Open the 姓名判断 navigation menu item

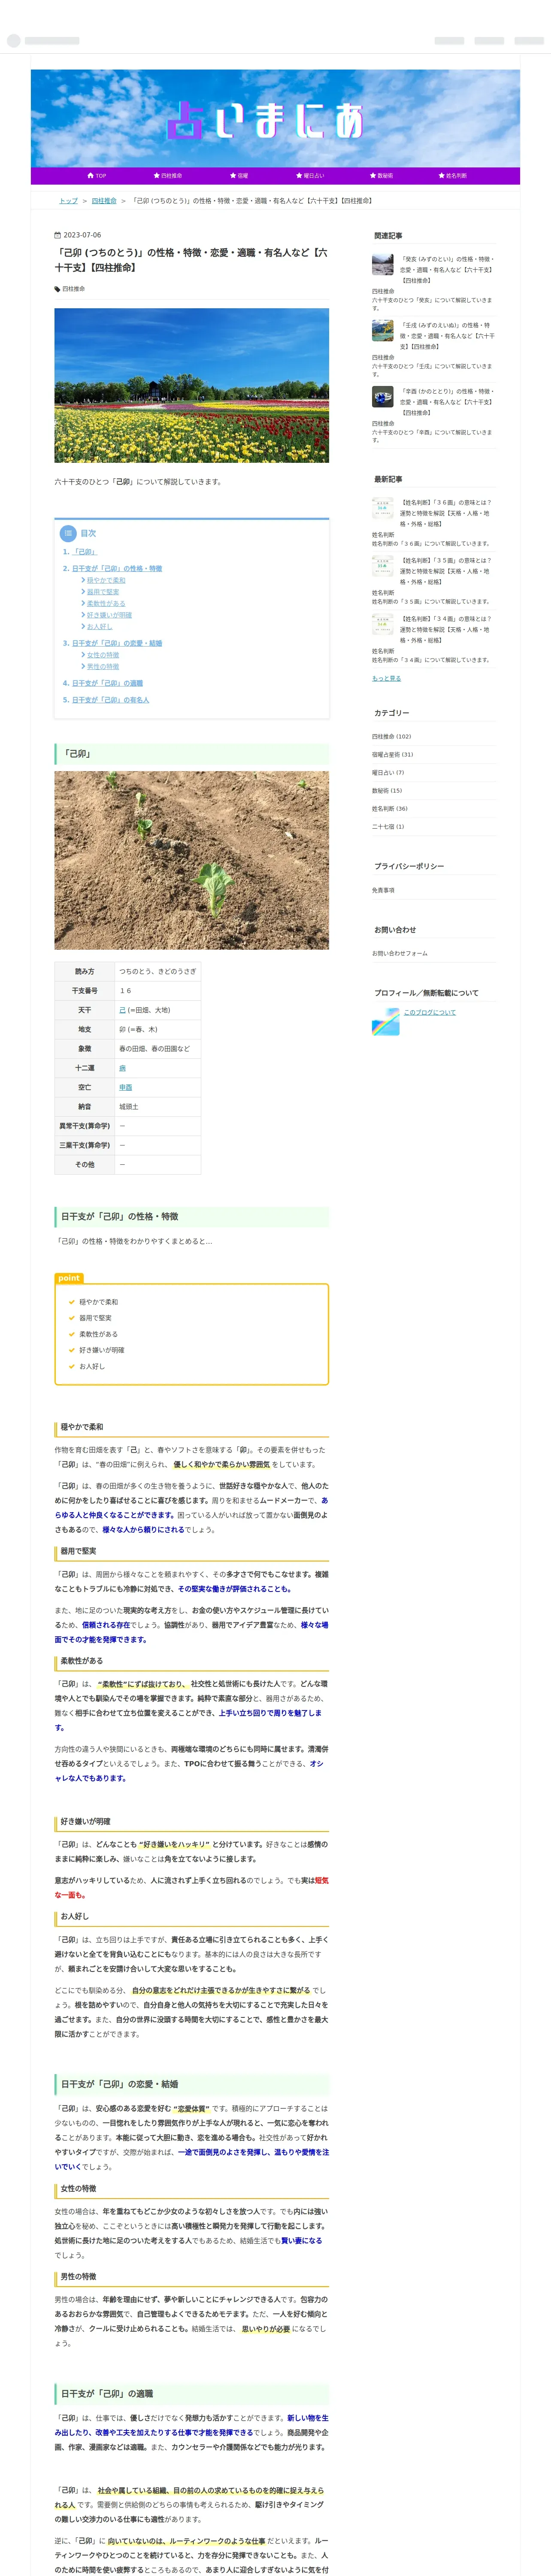[x=453, y=176]
